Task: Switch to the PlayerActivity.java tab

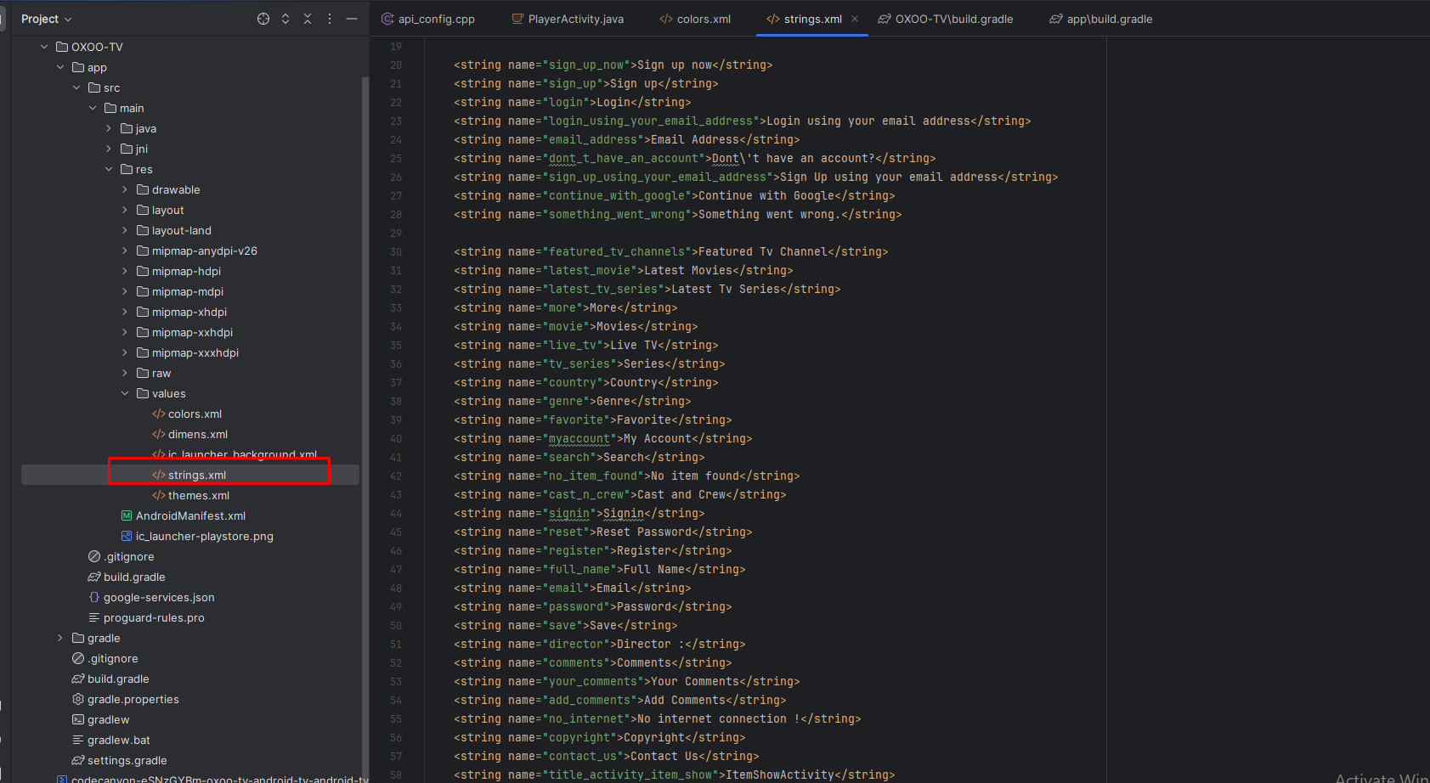Action: (x=568, y=19)
